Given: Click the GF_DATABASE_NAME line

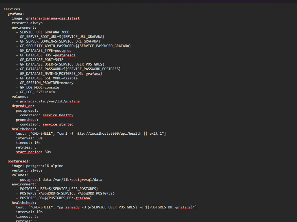Looking at the screenshot, I should [61, 74].
